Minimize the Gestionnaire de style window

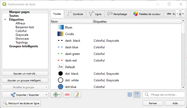158,4
